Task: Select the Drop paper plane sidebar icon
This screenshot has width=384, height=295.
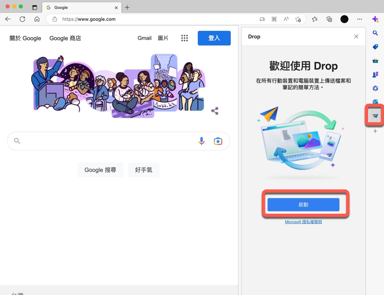Action: pos(375,116)
